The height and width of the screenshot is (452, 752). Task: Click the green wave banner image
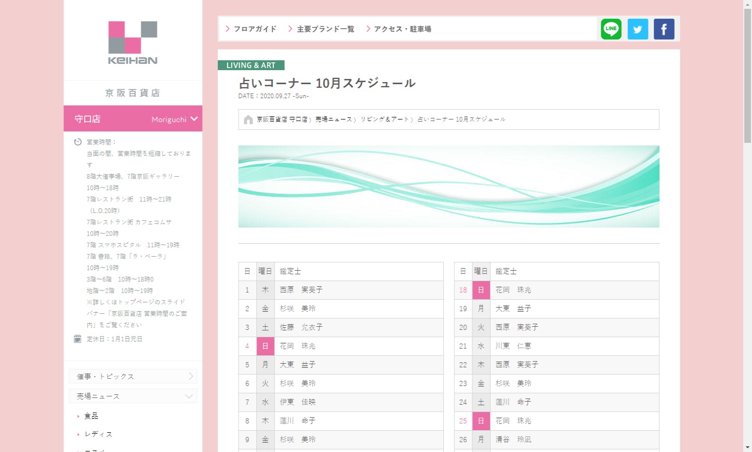coord(448,187)
